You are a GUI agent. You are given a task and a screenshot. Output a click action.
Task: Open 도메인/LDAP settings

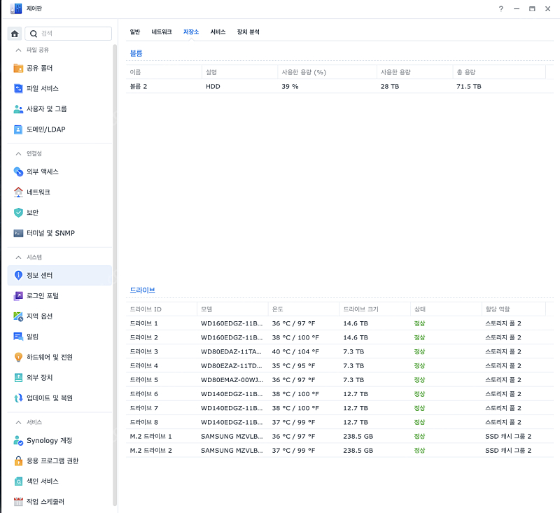(x=17, y=129)
